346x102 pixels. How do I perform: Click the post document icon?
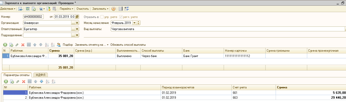[x=48, y=9]
